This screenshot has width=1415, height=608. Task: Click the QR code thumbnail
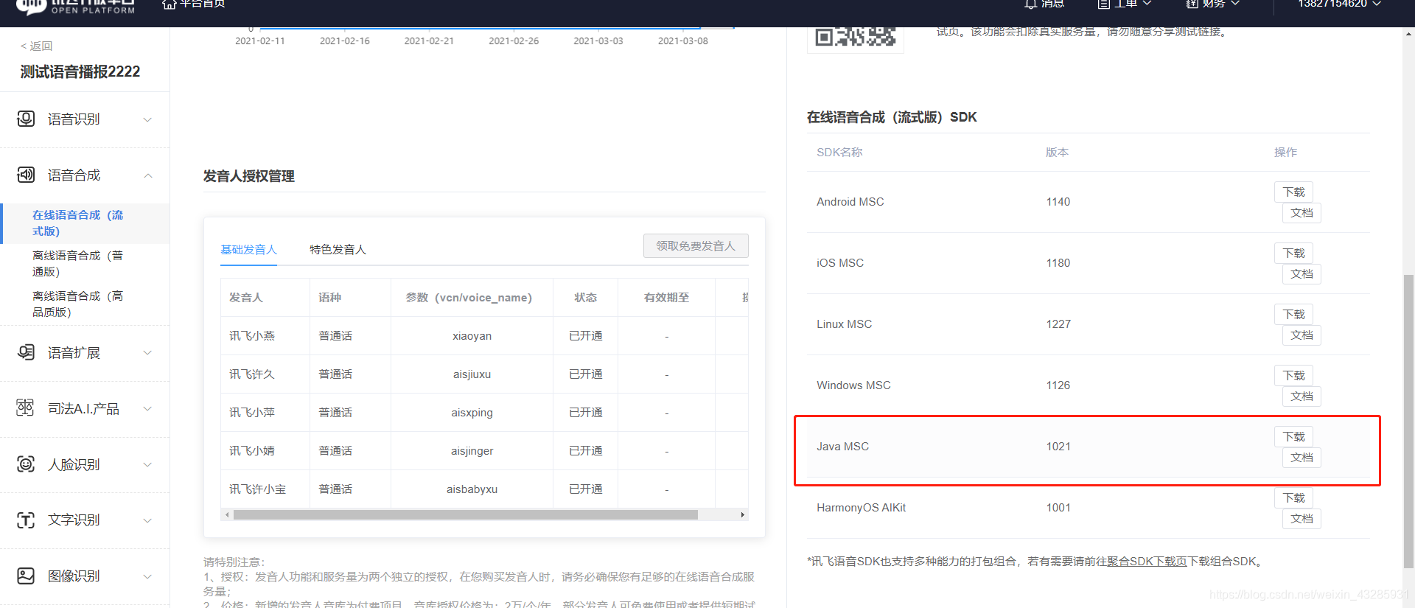coord(856,36)
